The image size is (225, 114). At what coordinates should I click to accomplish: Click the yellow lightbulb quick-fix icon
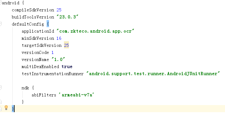[6, 108]
